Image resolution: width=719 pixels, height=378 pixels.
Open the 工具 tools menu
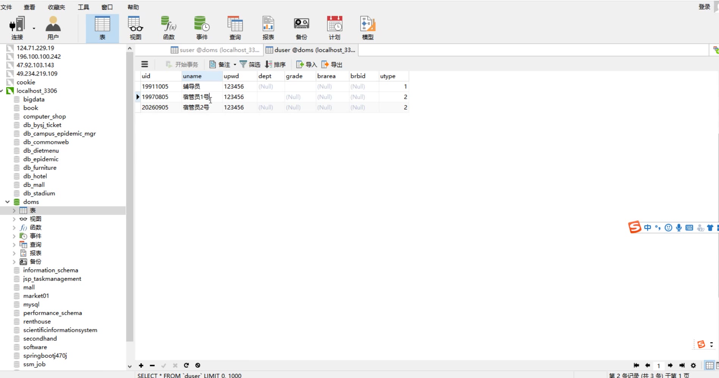click(x=83, y=7)
